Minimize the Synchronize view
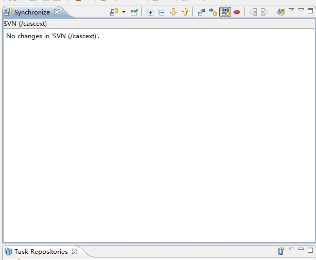This screenshot has height=260, width=316. (301, 9)
